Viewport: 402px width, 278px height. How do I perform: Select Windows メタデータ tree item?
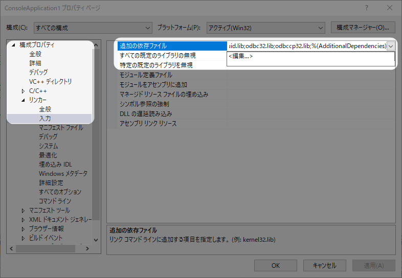[x=63, y=173]
